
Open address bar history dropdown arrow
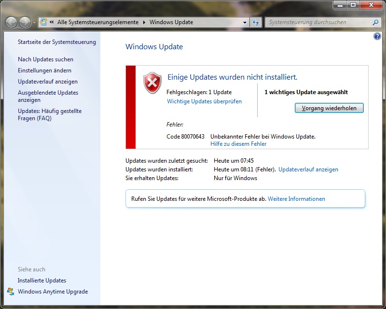pyautogui.click(x=245, y=22)
